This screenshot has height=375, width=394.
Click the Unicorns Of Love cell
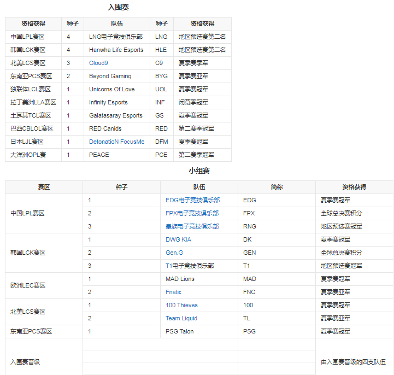tap(117, 89)
